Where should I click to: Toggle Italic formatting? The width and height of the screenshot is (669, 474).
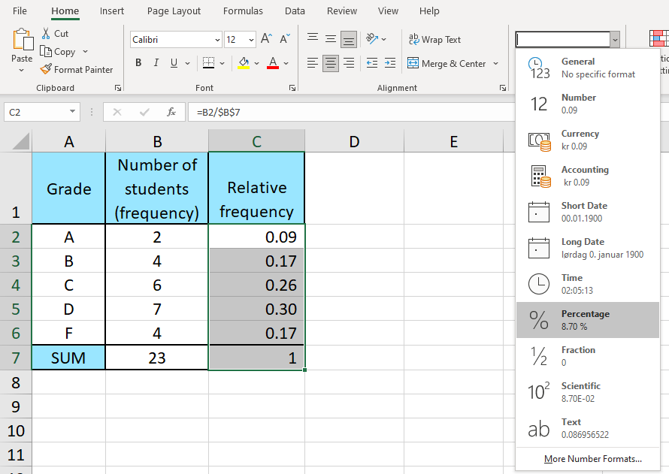(x=156, y=63)
